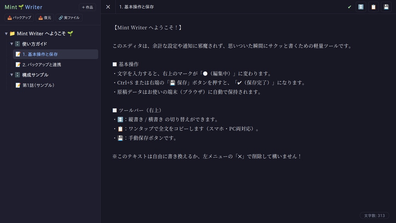The width and height of the screenshot is (396, 223).
Task: Click the 文字を入力すると line
Action: [193, 74]
